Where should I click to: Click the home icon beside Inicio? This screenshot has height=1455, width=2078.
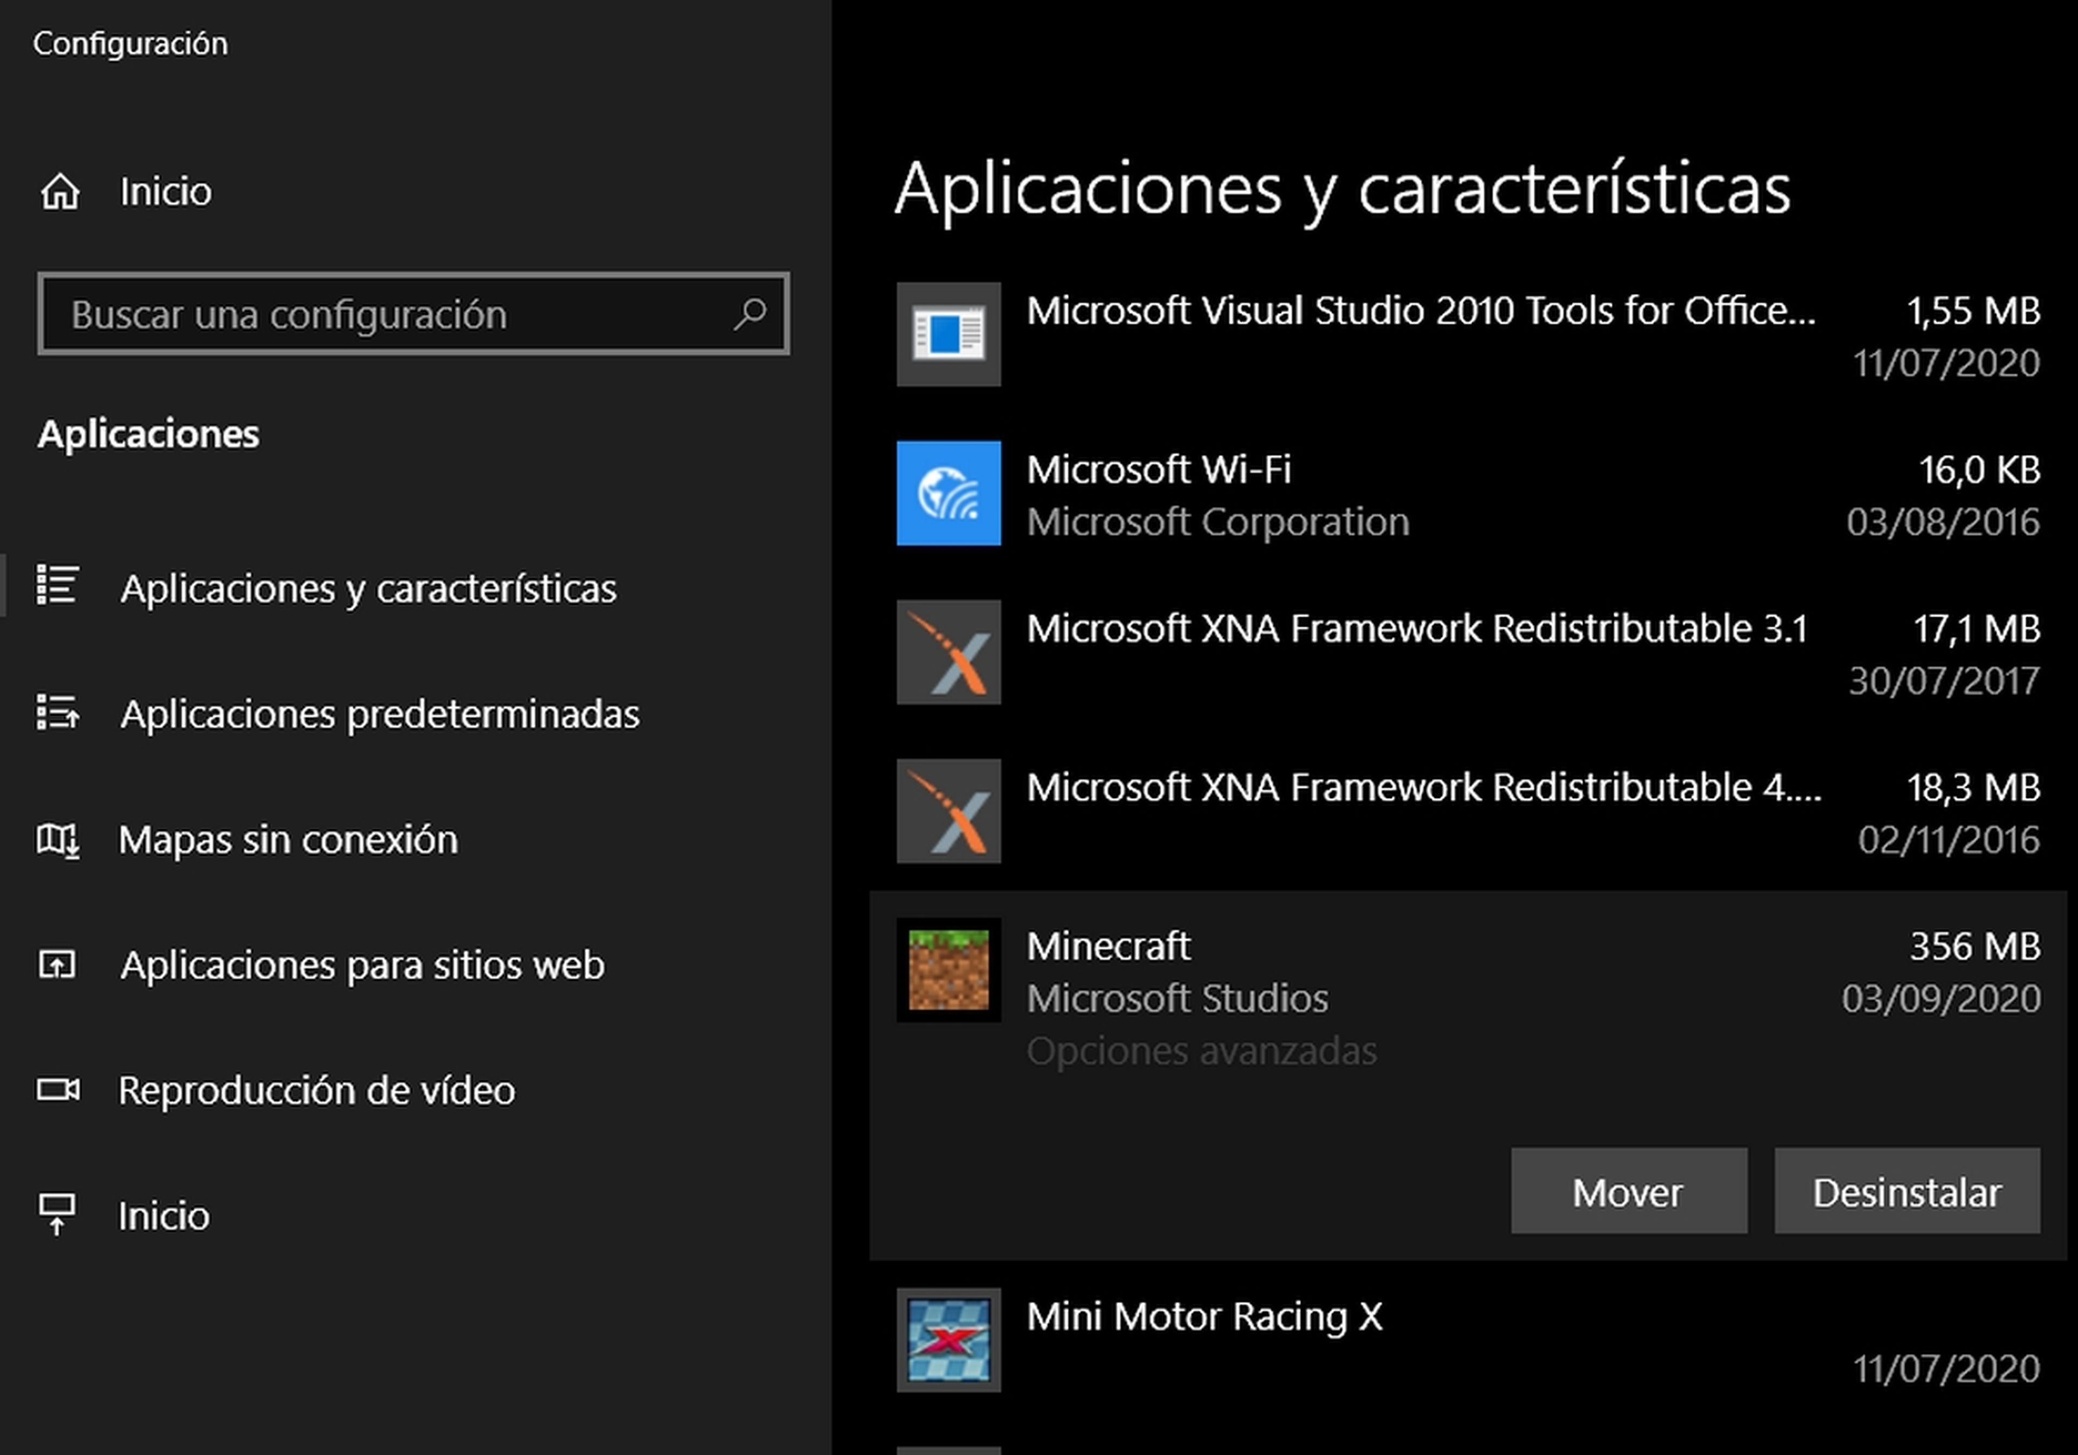[60, 192]
